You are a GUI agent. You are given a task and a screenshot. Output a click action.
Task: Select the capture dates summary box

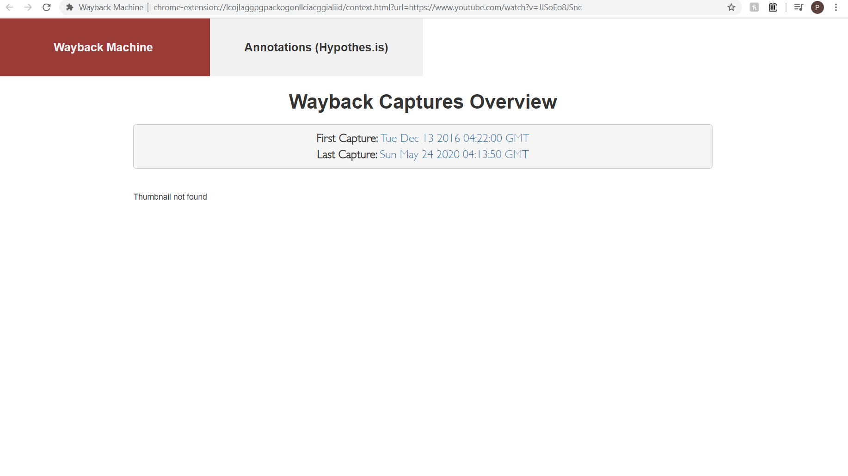[x=422, y=146]
